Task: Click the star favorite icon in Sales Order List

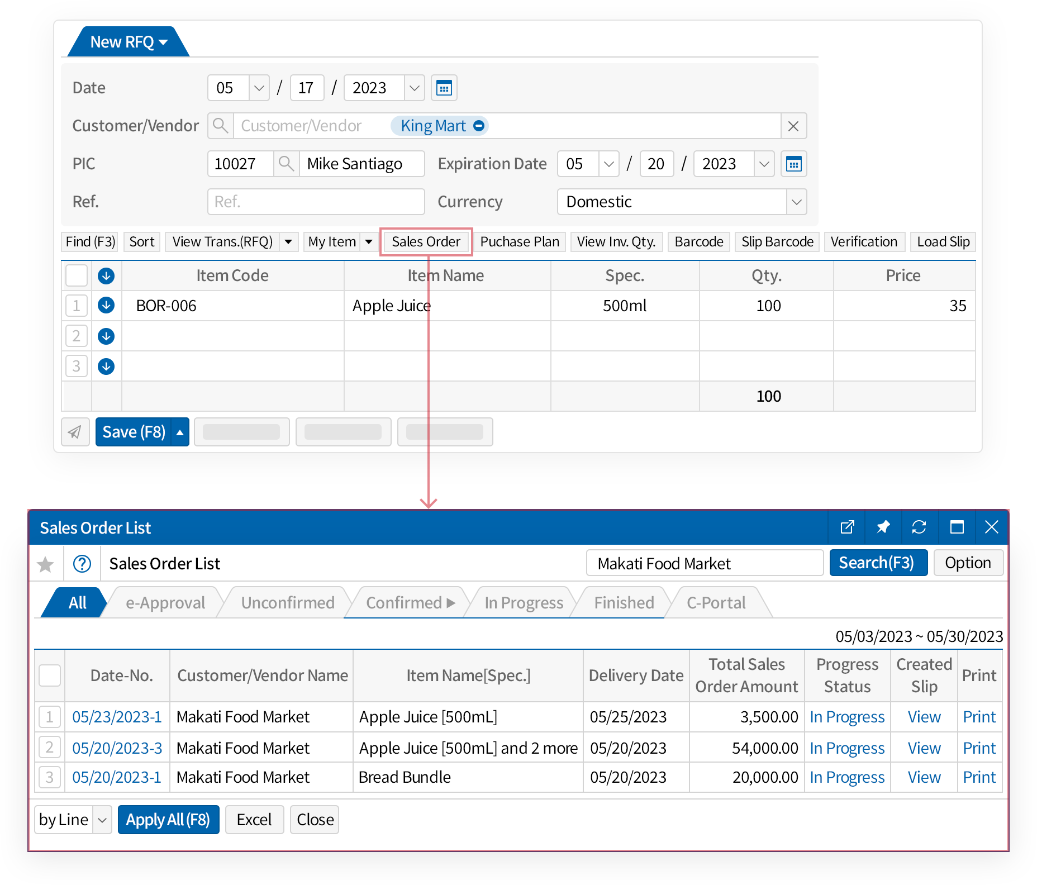Action: (45, 563)
